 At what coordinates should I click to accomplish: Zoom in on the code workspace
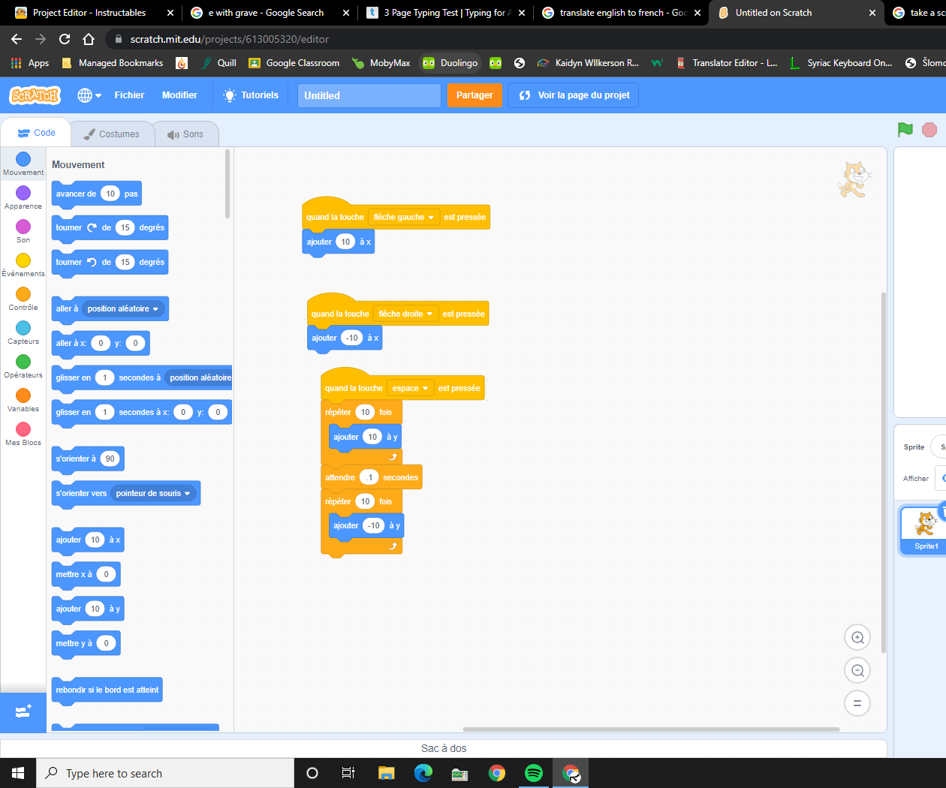click(x=857, y=637)
